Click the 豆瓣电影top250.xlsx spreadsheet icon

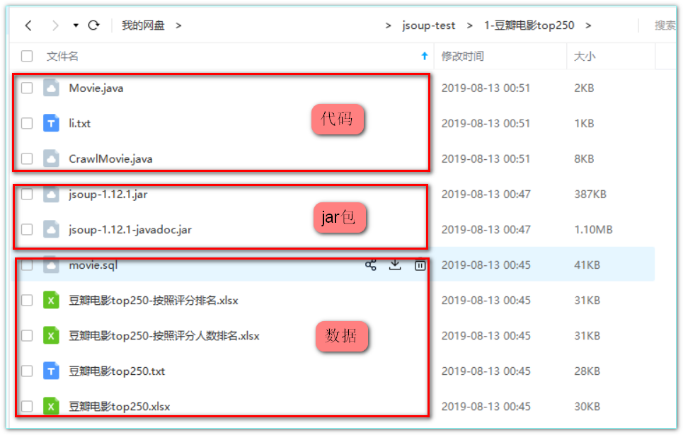[51, 406]
